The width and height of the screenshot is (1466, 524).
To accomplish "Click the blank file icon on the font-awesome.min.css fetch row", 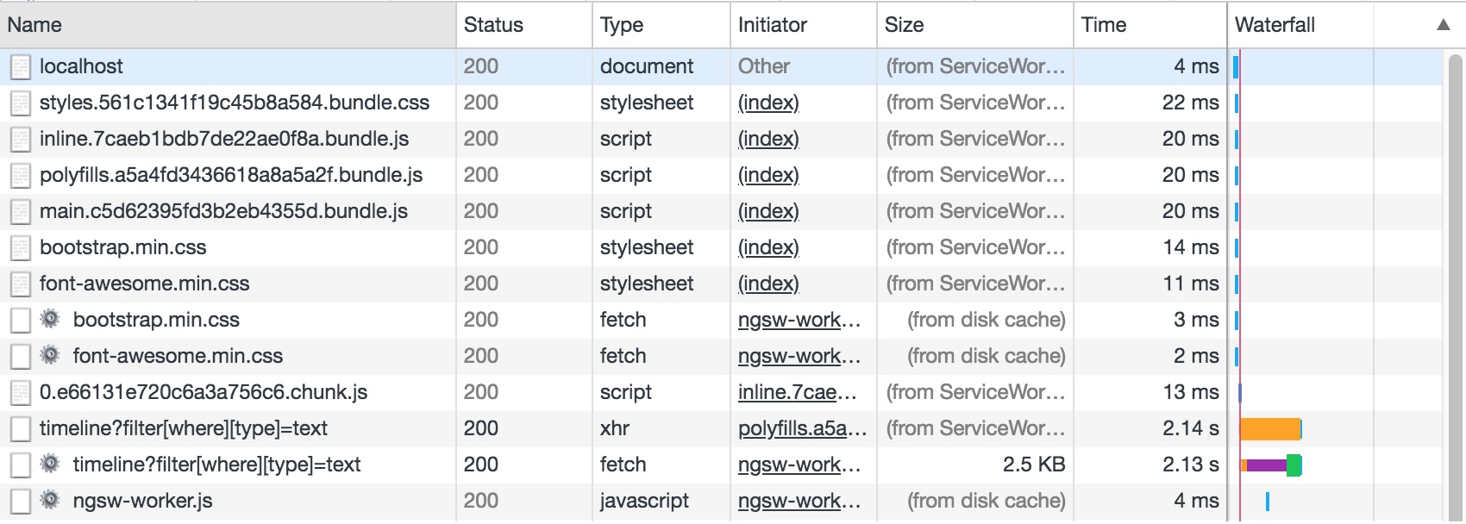I will [20, 357].
